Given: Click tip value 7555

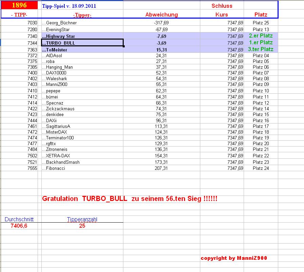Looking at the screenshot, I should pyautogui.click(x=32, y=168).
